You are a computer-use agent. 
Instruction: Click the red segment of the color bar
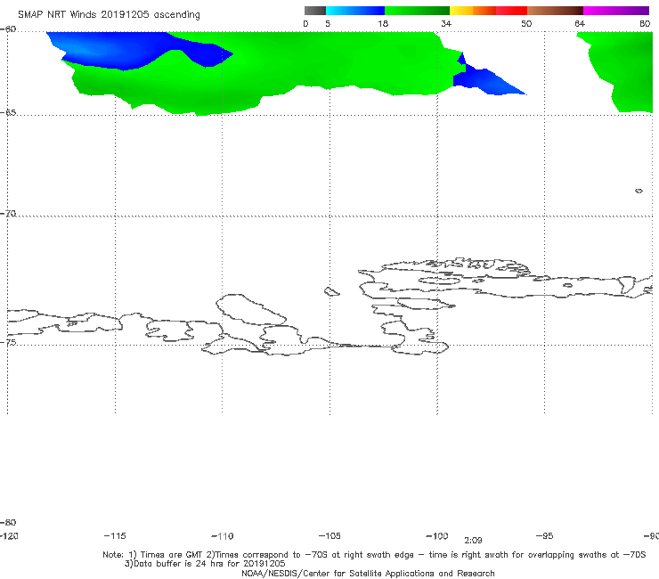point(511,11)
